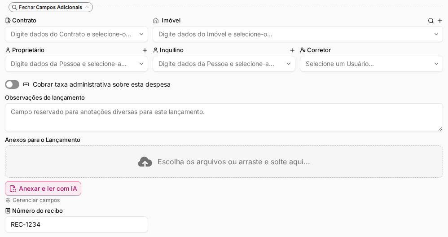This screenshot has height=237, width=448.
Task: Click the Inquilino person icon
Action: click(155, 50)
